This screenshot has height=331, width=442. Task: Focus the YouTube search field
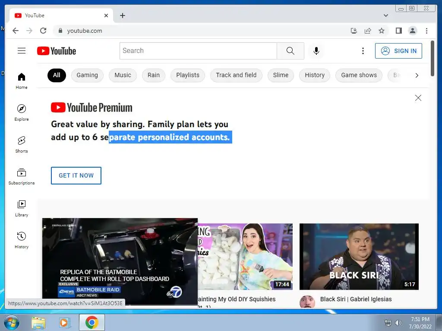198,51
